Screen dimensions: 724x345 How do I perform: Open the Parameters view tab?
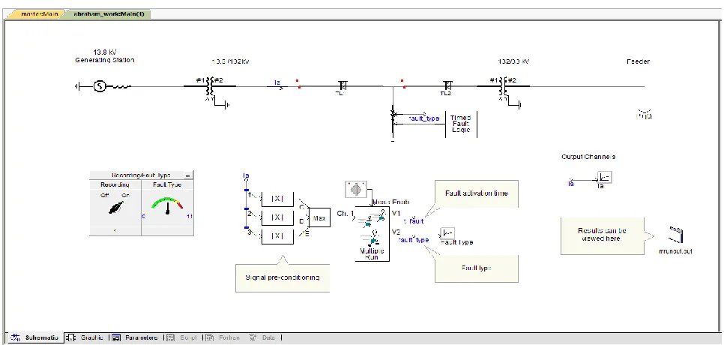136,337
